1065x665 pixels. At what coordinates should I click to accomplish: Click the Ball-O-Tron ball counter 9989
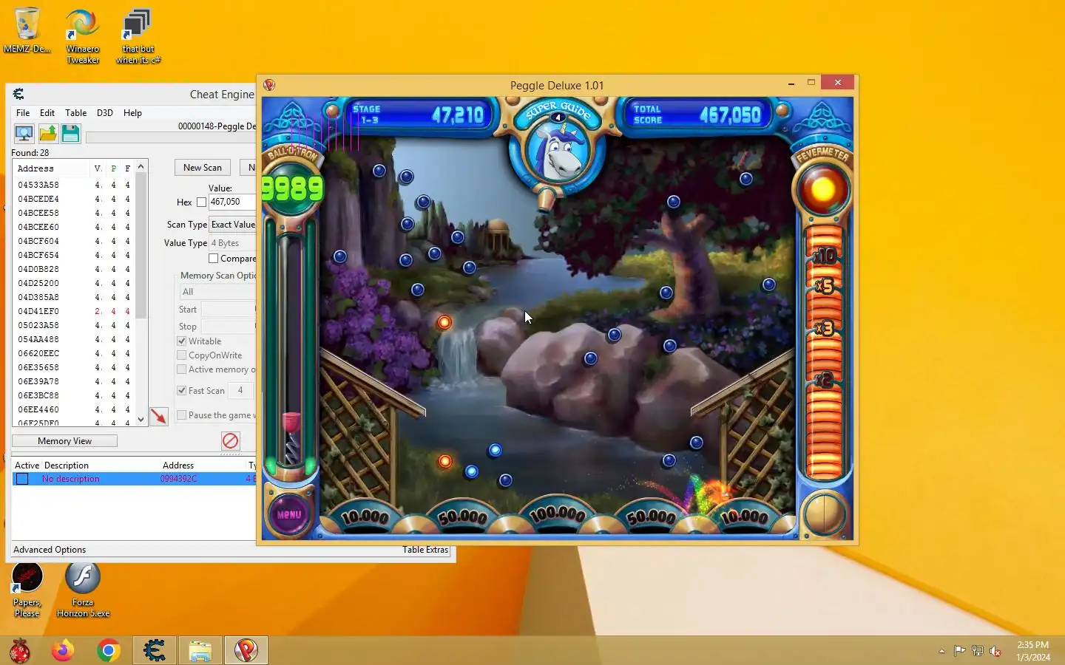click(x=293, y=189)
